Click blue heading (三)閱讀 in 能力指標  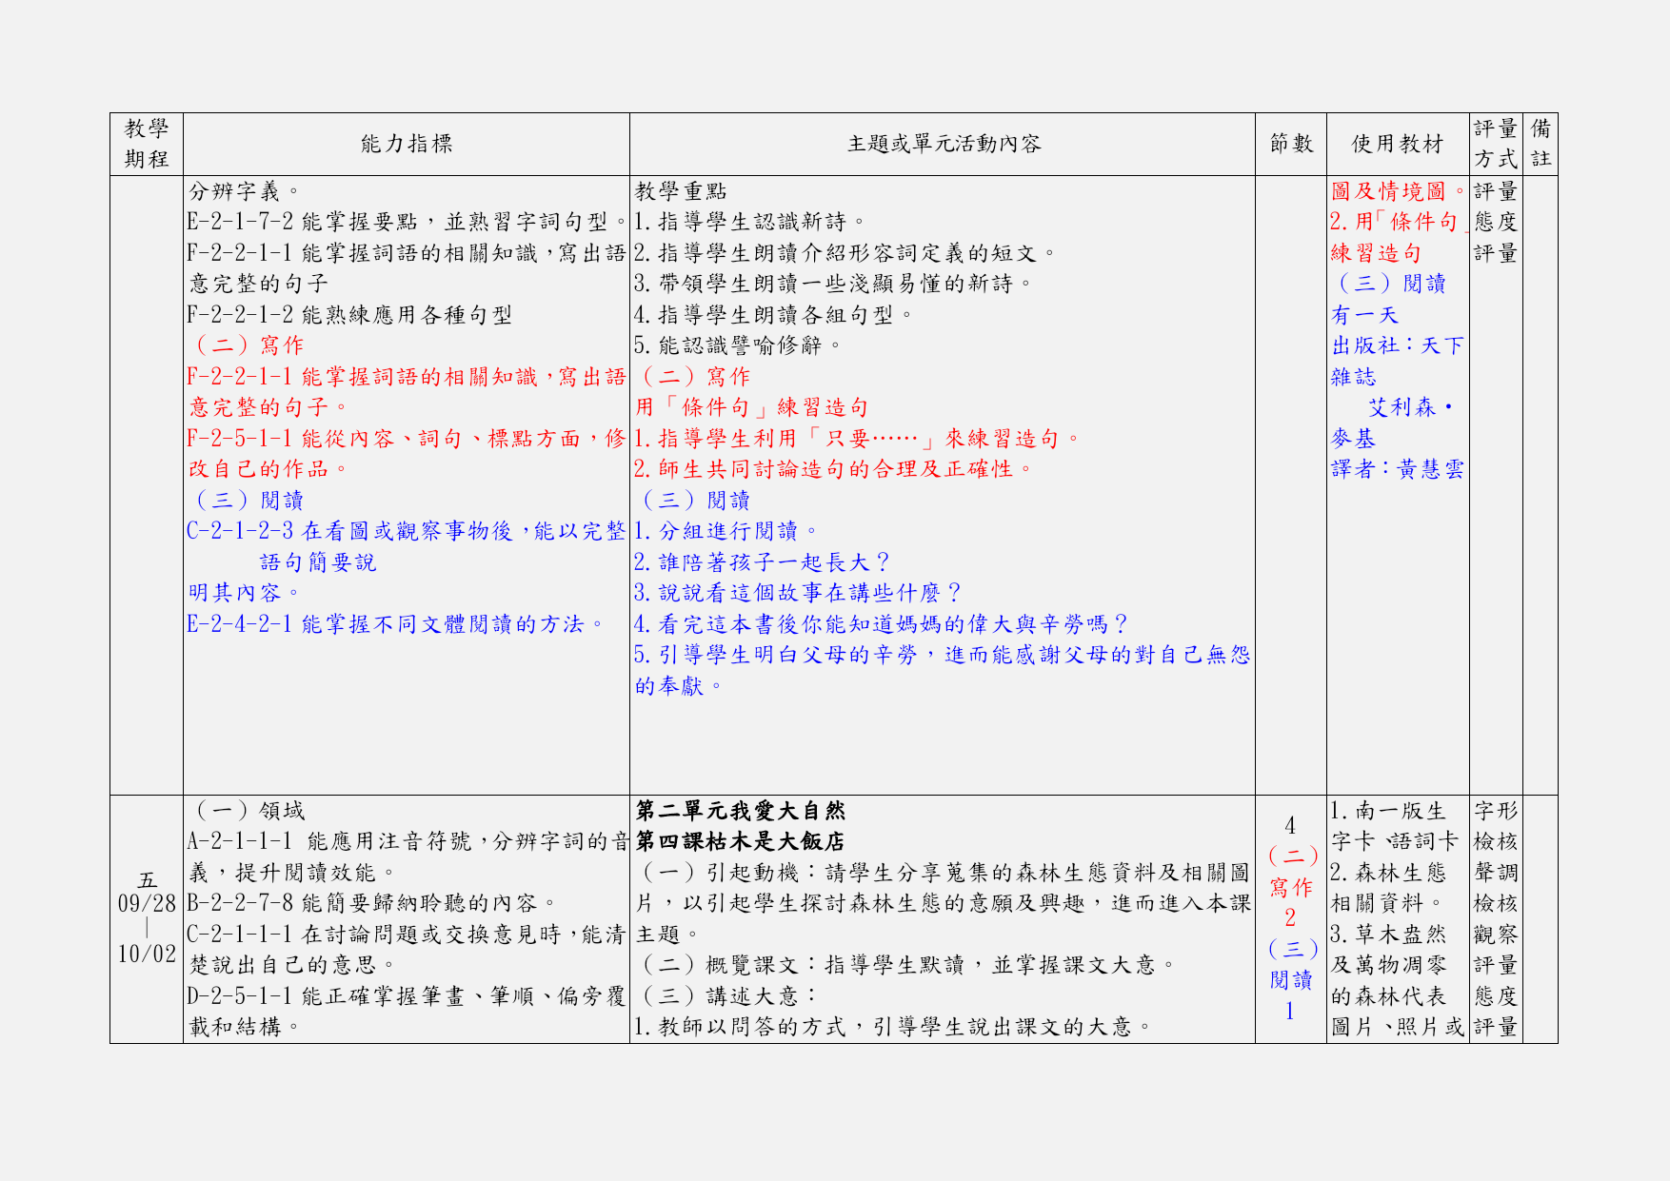click(x=246, y=501)
